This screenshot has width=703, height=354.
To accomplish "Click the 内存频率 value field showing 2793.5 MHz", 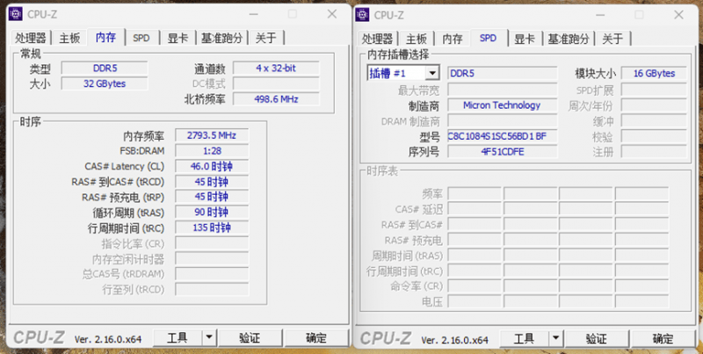I will [x=211, y=135].
